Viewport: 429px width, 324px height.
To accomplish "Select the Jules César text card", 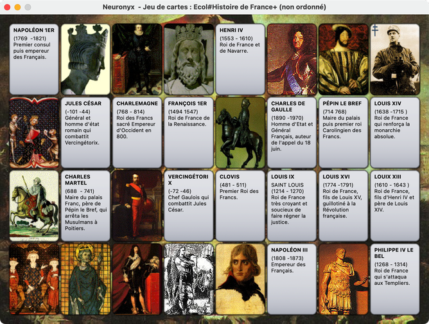I will (85, 132).
